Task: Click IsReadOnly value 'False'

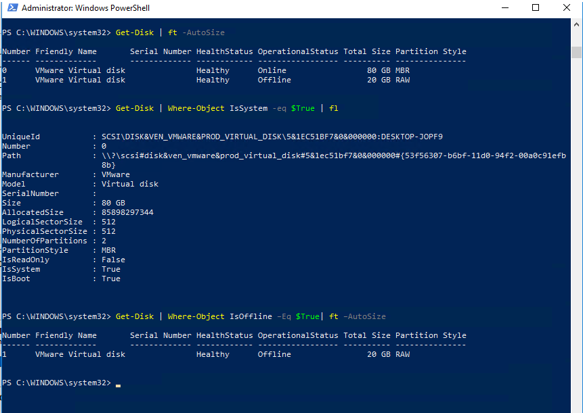Action: [113, 260]
